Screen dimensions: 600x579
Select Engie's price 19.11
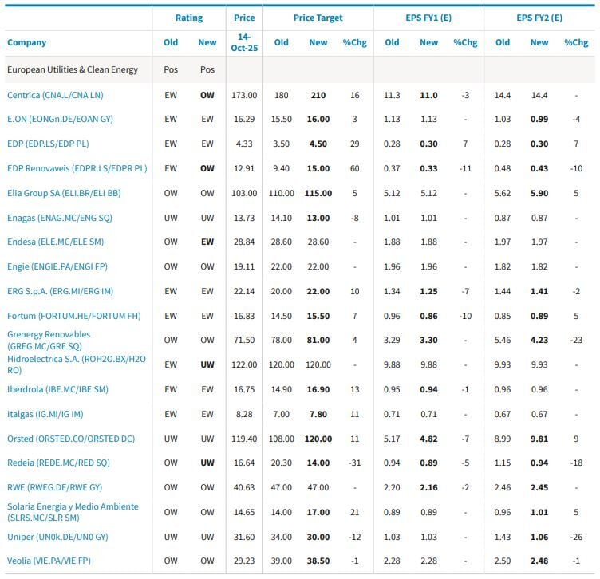tap(244, 266)
